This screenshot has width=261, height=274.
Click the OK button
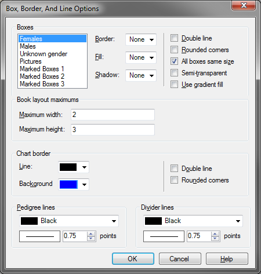(x=133, y=259)
